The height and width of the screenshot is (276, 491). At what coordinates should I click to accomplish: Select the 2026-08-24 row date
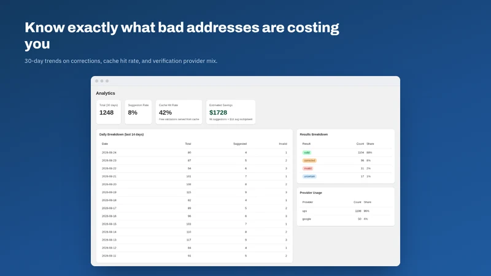point(109,153)
